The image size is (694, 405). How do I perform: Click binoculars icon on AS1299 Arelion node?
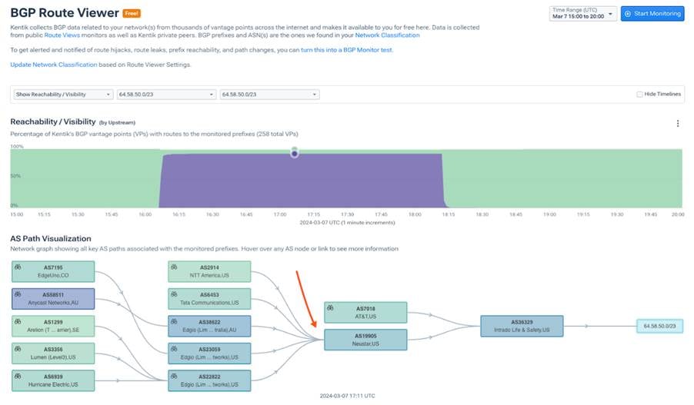[x=18, y=321]
